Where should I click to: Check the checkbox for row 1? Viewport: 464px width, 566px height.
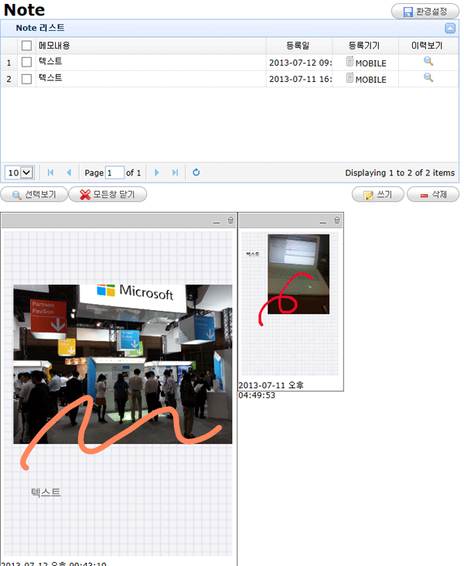click(x=26, y=62)
